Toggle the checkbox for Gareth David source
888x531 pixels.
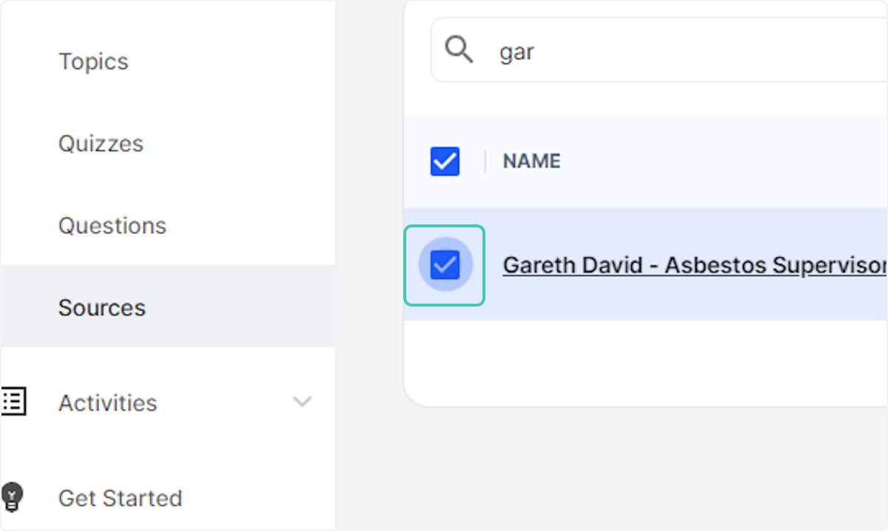pos(444,265)
